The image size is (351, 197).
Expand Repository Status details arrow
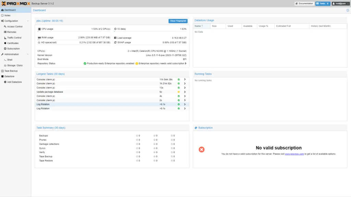pos(186,63)
